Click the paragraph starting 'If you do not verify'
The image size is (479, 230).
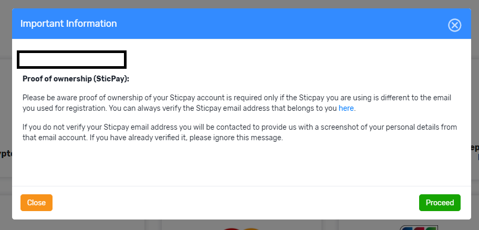240,132
